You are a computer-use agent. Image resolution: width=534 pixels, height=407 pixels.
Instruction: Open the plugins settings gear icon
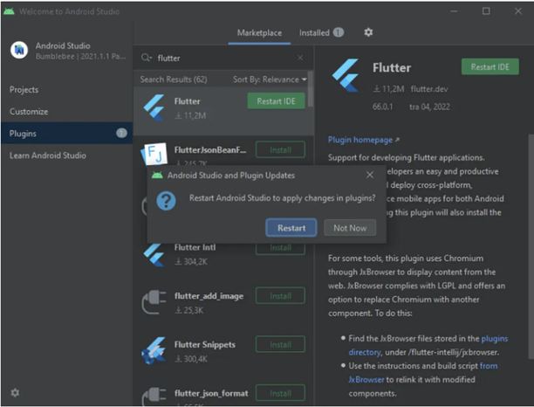click(x=368, y=32)
